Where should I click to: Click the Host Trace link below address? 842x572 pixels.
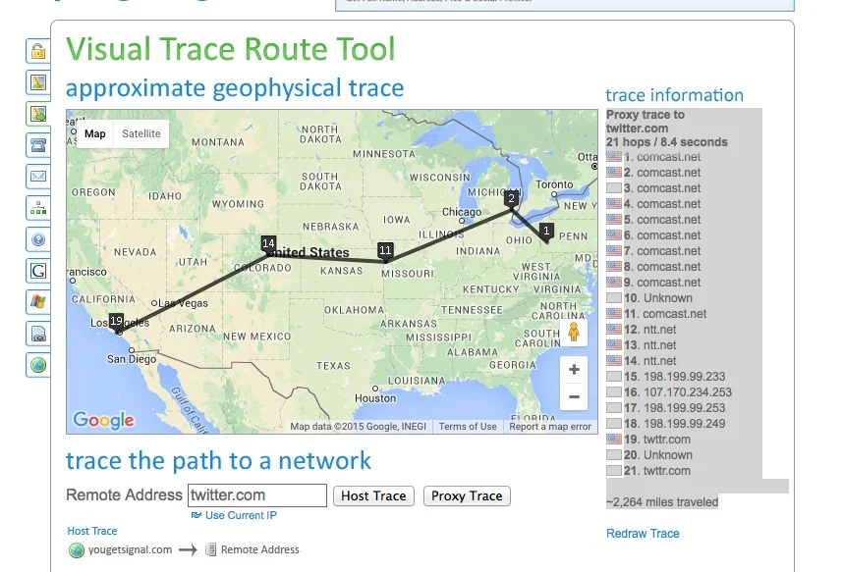[91, 531]
